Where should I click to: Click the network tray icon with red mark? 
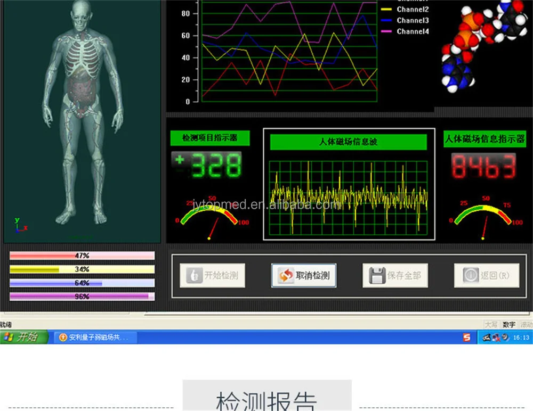(x=496, y=338)
